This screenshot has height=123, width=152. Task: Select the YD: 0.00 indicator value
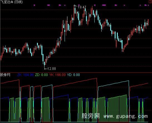(x=73, y=75)
